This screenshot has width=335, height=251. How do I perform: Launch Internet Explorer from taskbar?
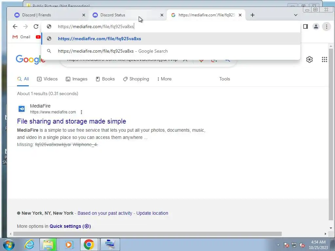pyautogui.click(x=29, y=244)
